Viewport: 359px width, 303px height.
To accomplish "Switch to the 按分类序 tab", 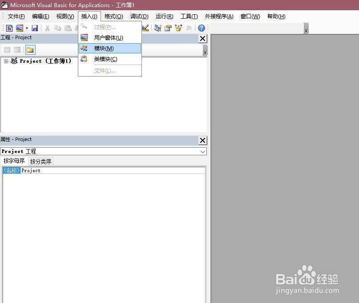I will coord(41,162).
